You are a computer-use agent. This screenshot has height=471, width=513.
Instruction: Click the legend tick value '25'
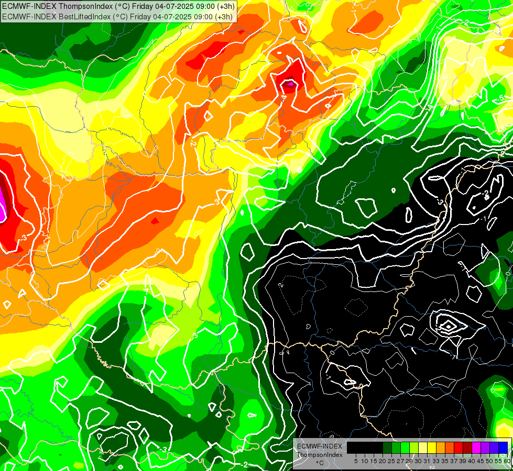point(391,461)
